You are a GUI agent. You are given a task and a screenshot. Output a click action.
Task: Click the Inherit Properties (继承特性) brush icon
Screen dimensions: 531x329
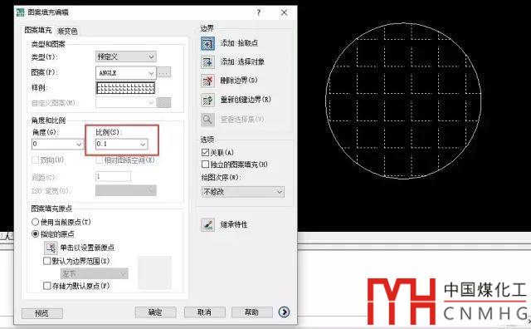[x=207, y=224]
